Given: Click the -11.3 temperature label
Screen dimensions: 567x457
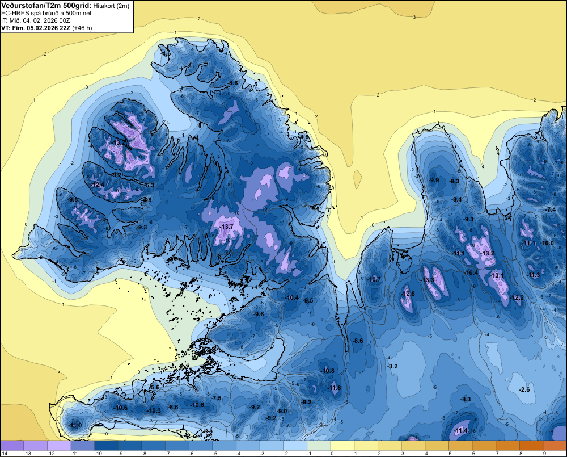Looking at the screenshot, I should click(533, 275).
